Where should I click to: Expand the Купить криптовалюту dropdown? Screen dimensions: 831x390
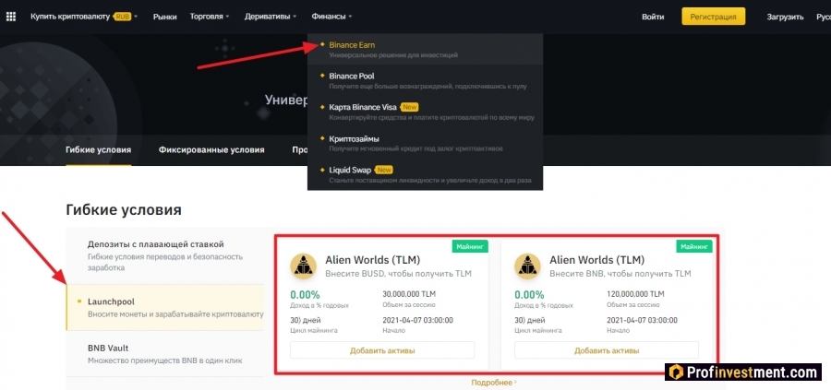pos(84,17)
